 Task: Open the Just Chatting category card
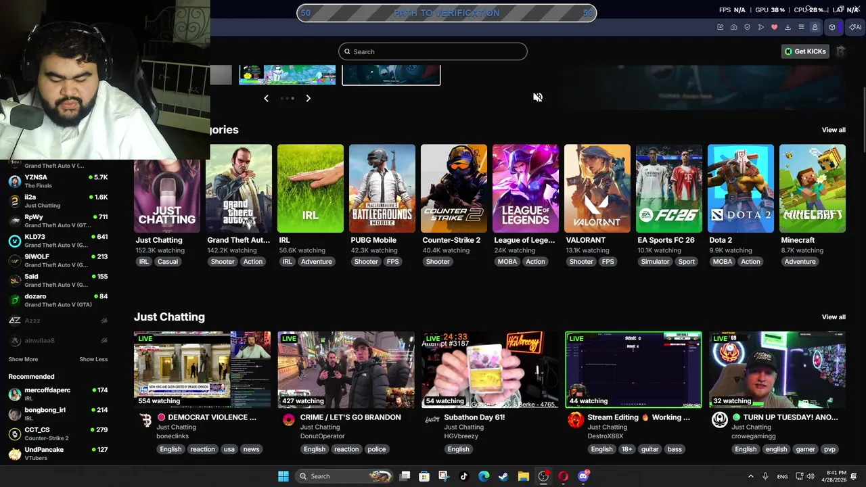coord(167,196)
